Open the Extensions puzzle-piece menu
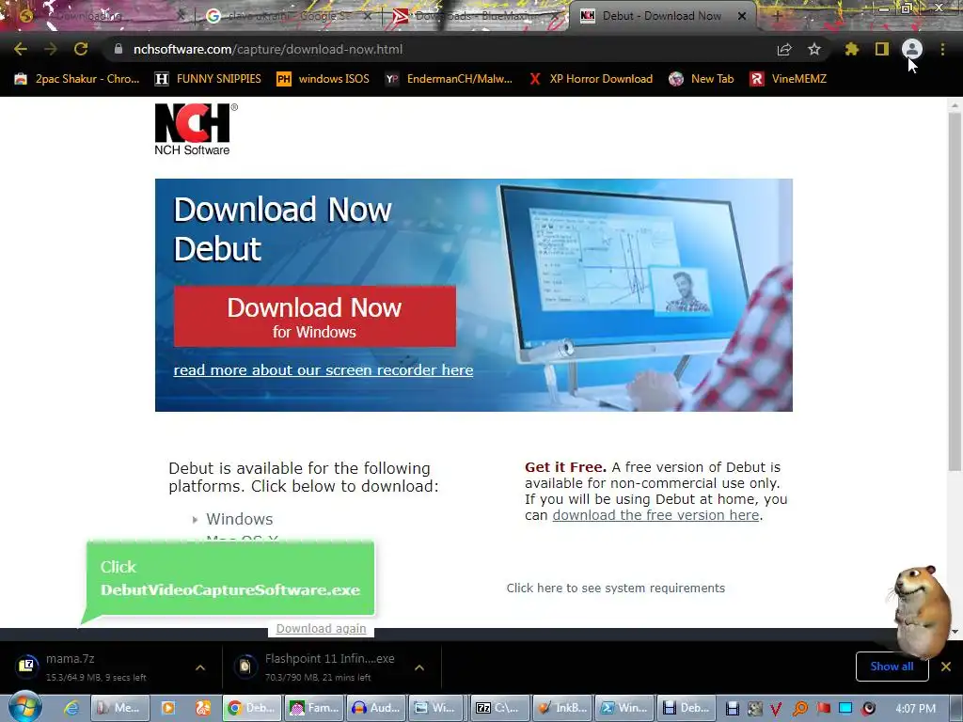 [x=852, y=49]
